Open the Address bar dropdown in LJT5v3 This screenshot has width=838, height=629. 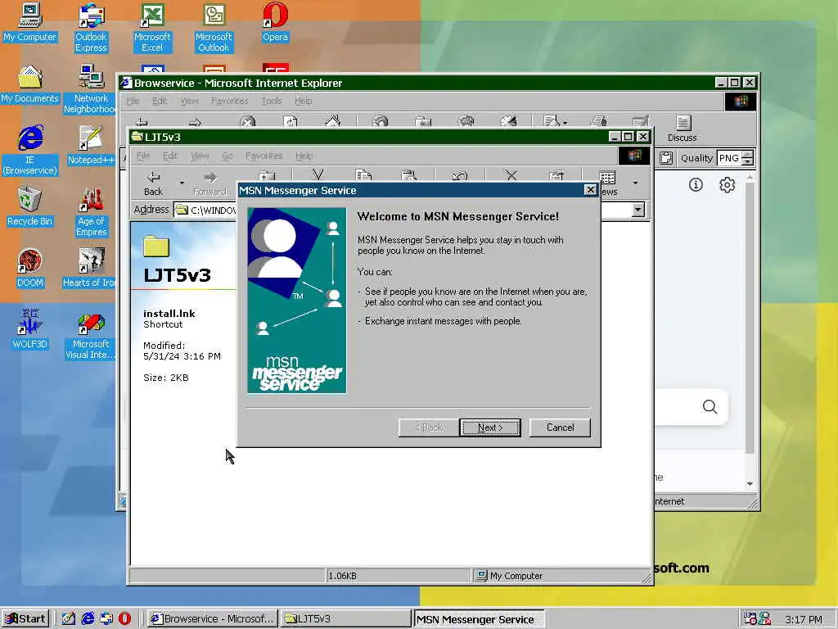(638, 210)
